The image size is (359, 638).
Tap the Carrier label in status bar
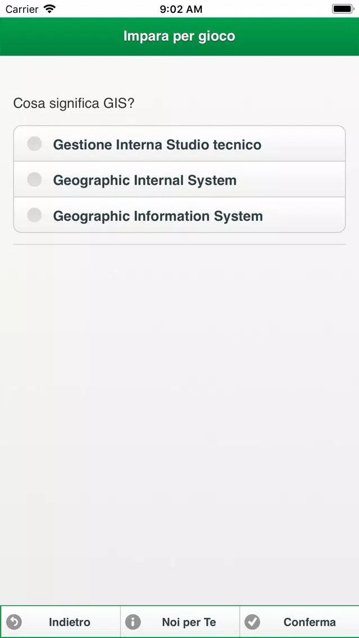[x=22, y=9]
